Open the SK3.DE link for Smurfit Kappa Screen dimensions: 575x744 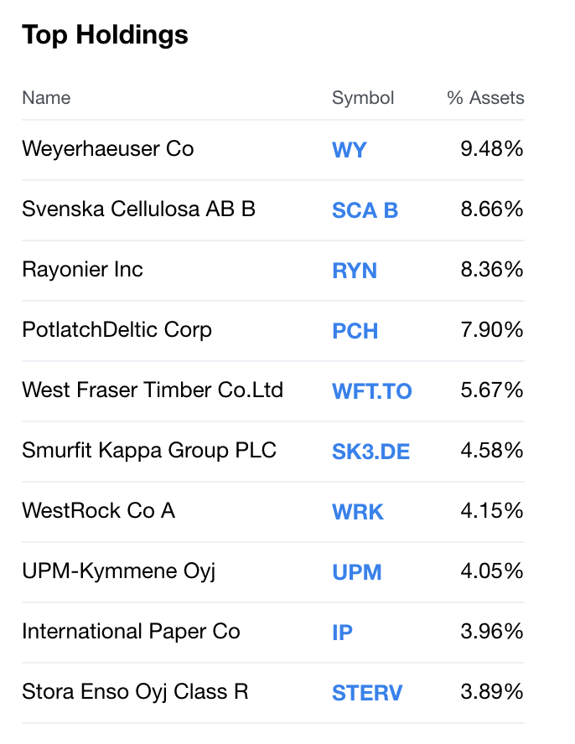[x=371, y=451]
